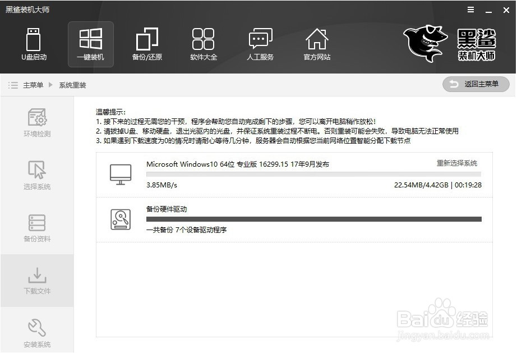Select the U盘启动 toolbar icon
This screenshot has height=353, width=517.
coord(34,44)
